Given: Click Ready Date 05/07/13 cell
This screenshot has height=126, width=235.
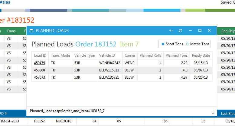Looking at the screenshot, I should [201, 70].
